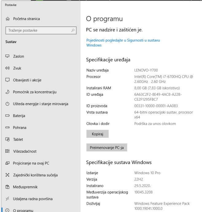Click the 64-bitni operacijski sustav value
The height and width of the screenshot is (212, 202).
pos(164,115)
